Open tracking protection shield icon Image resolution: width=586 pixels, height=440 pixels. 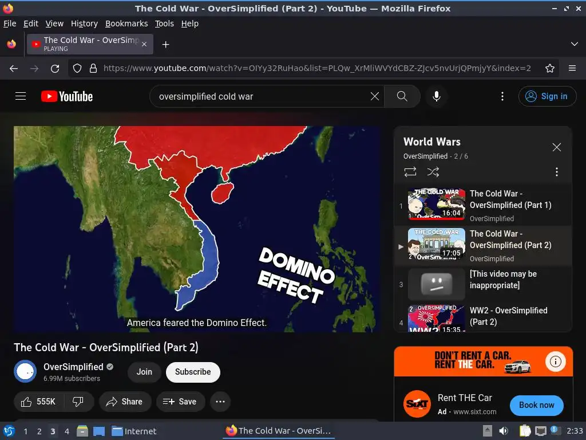(x=77, y=69)
